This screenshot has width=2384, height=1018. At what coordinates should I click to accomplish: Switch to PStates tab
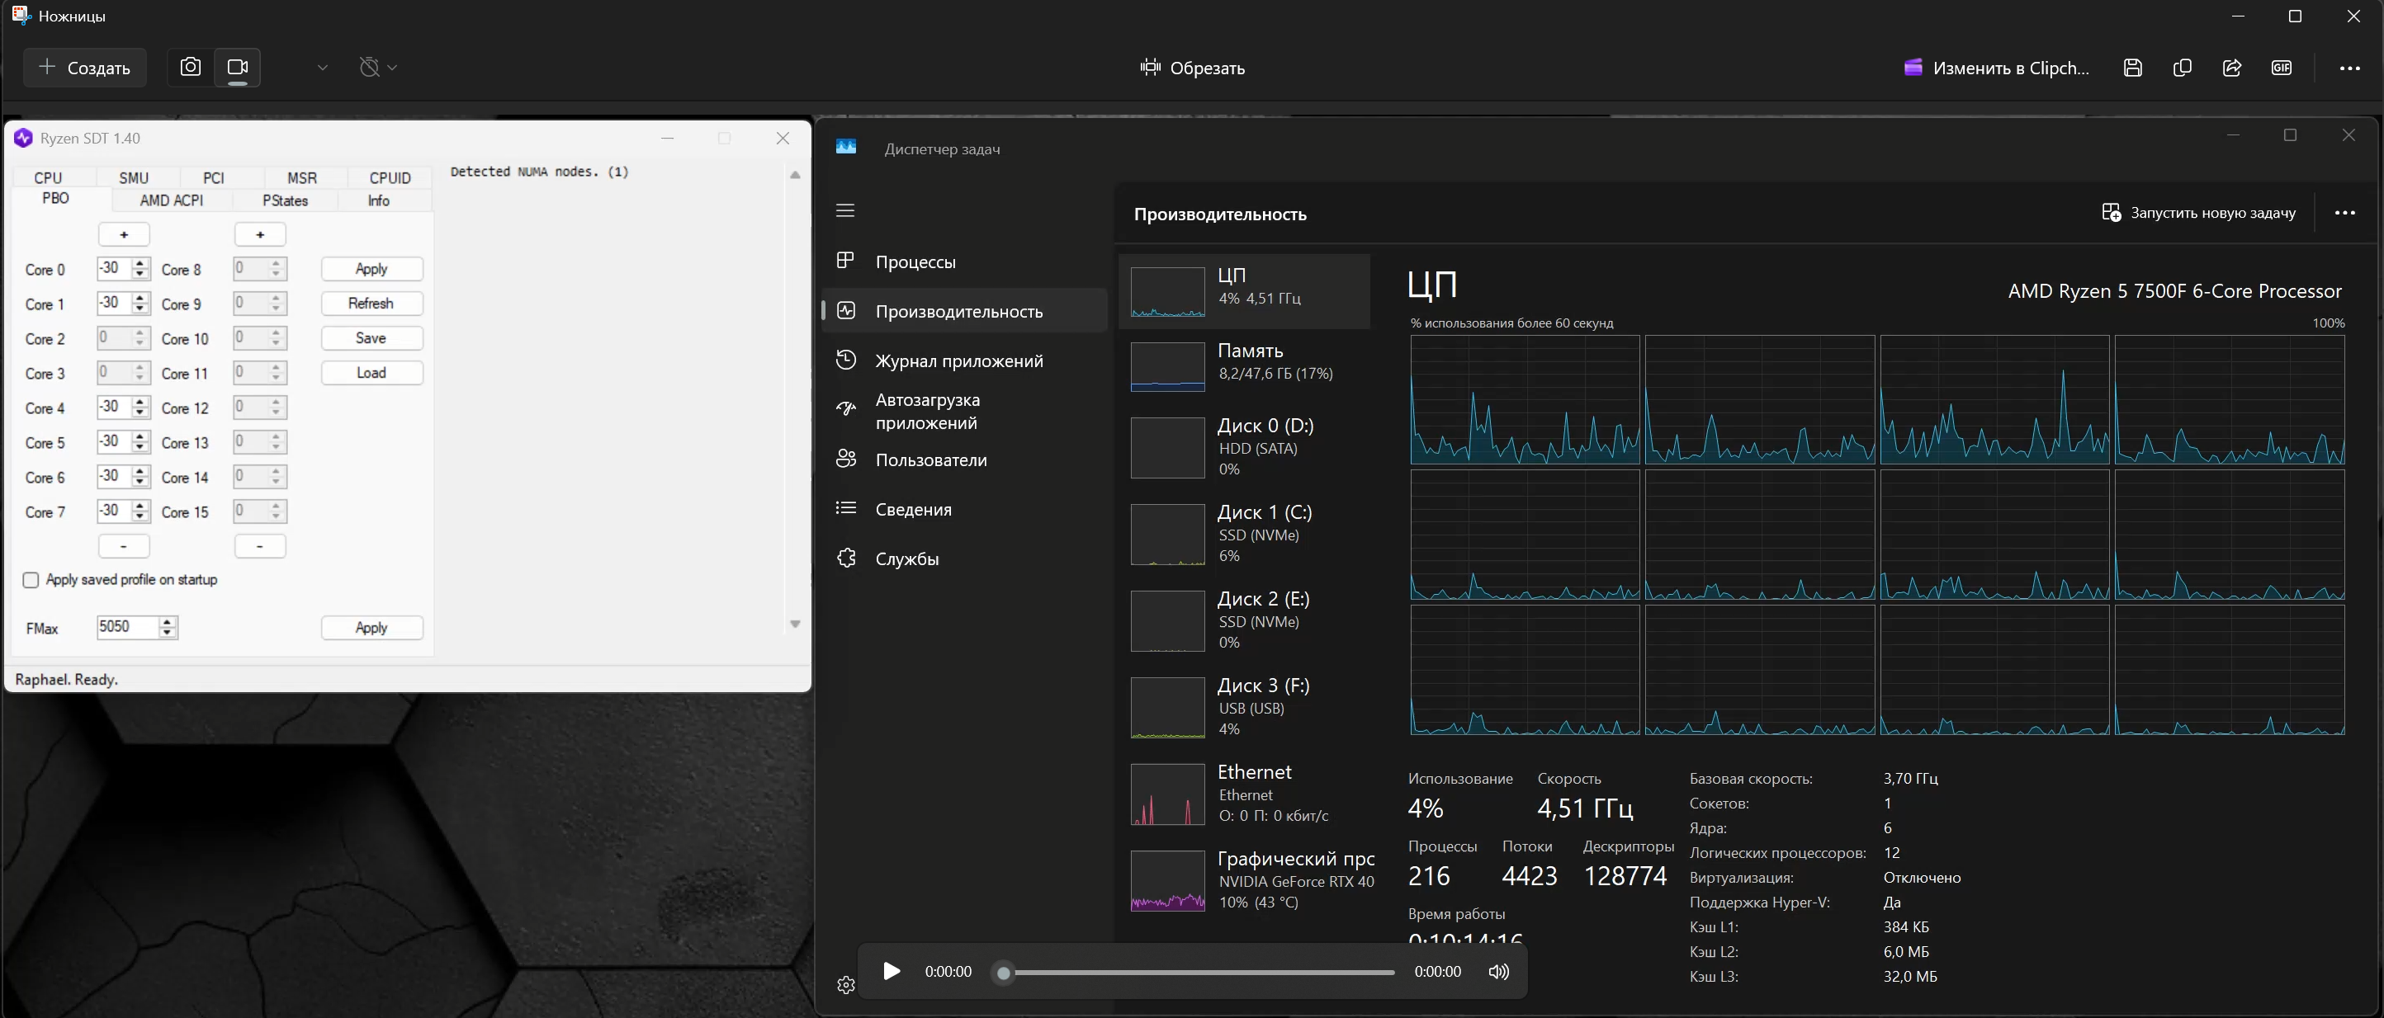click(285, 200)
